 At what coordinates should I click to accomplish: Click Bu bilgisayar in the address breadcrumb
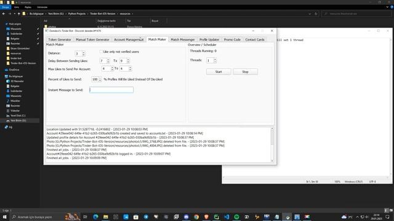click(37, 14)
